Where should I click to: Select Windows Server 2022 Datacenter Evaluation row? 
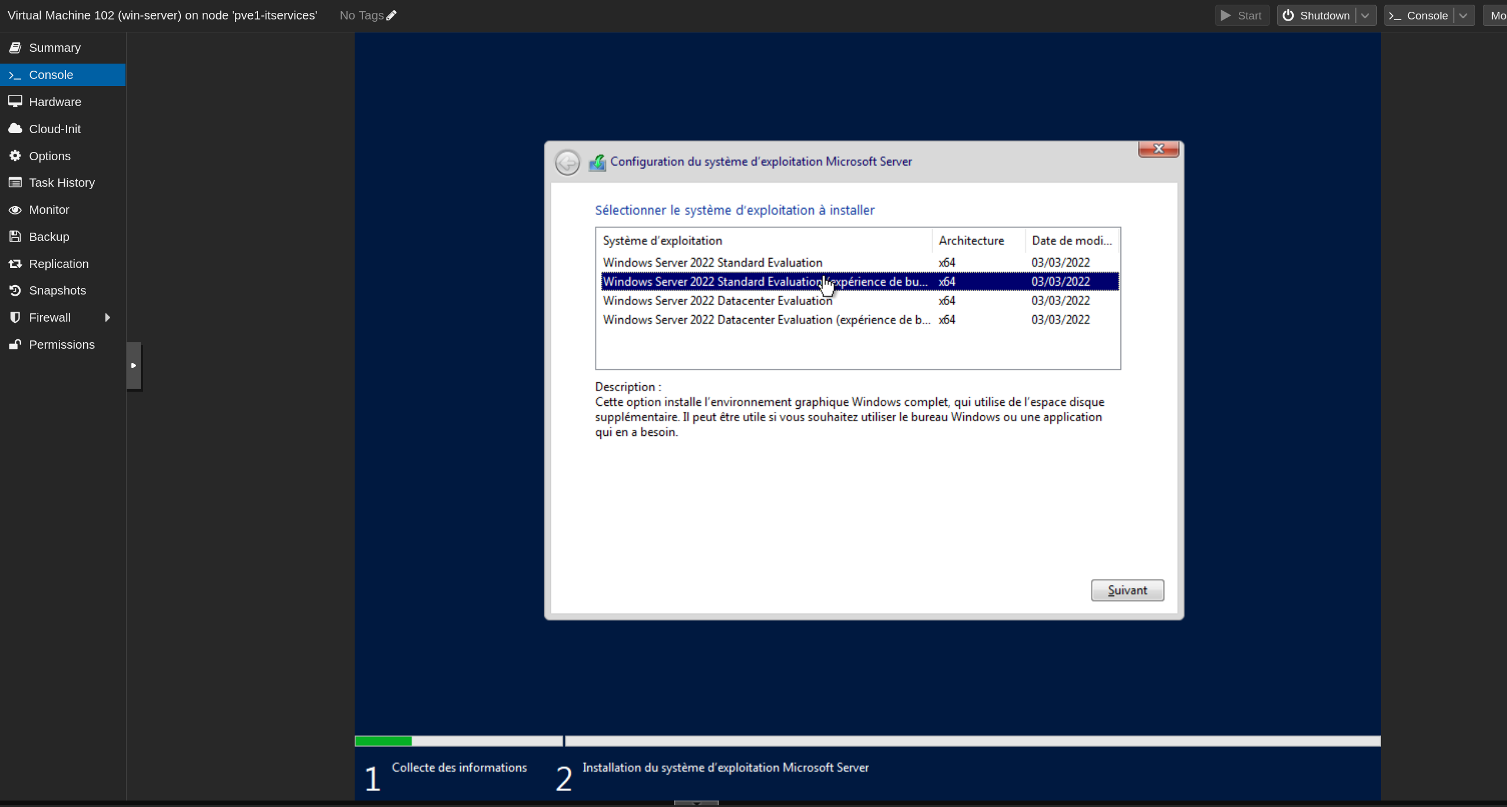[718, 301]
